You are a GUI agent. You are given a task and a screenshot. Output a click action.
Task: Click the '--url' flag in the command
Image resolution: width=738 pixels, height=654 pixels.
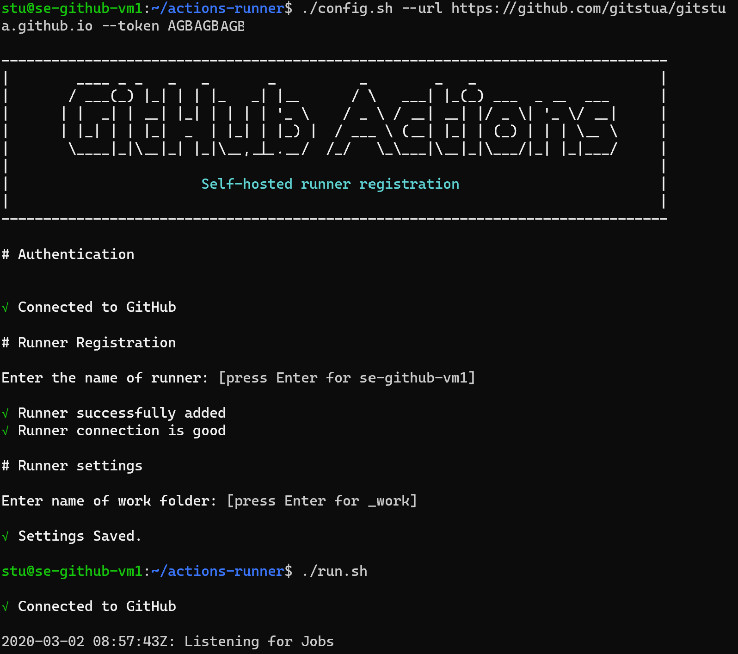tap(422, 8)
